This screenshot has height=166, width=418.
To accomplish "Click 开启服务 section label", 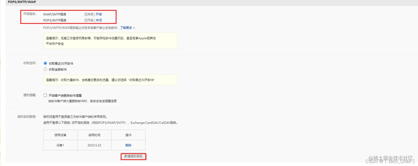I will pos(30,14).
